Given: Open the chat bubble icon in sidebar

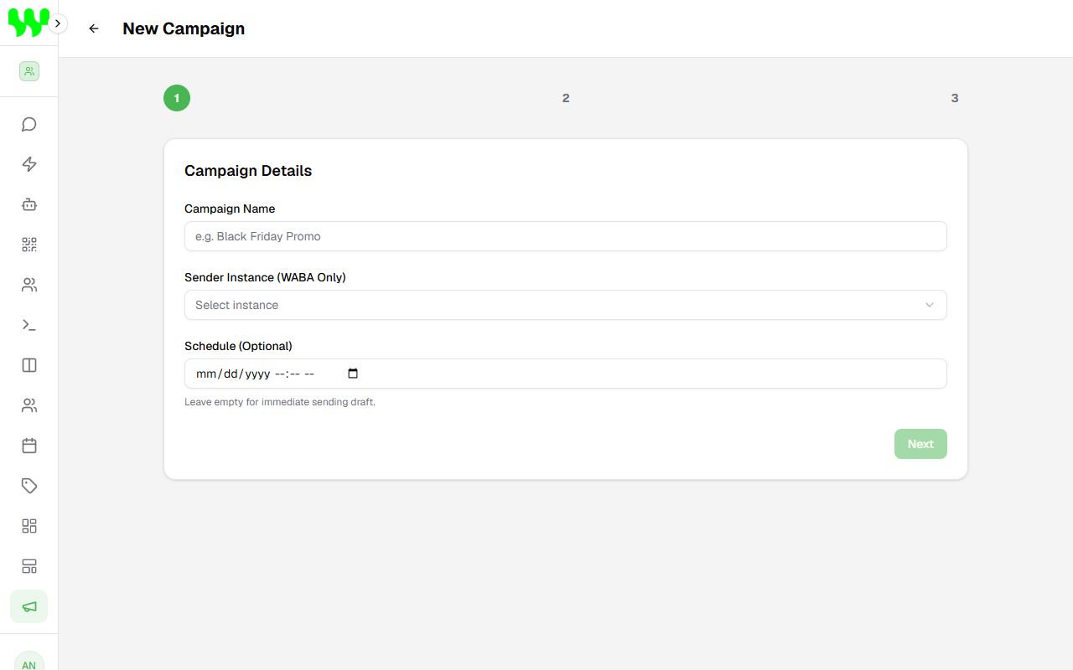Looking at the screenshot, I should (29, 125).
